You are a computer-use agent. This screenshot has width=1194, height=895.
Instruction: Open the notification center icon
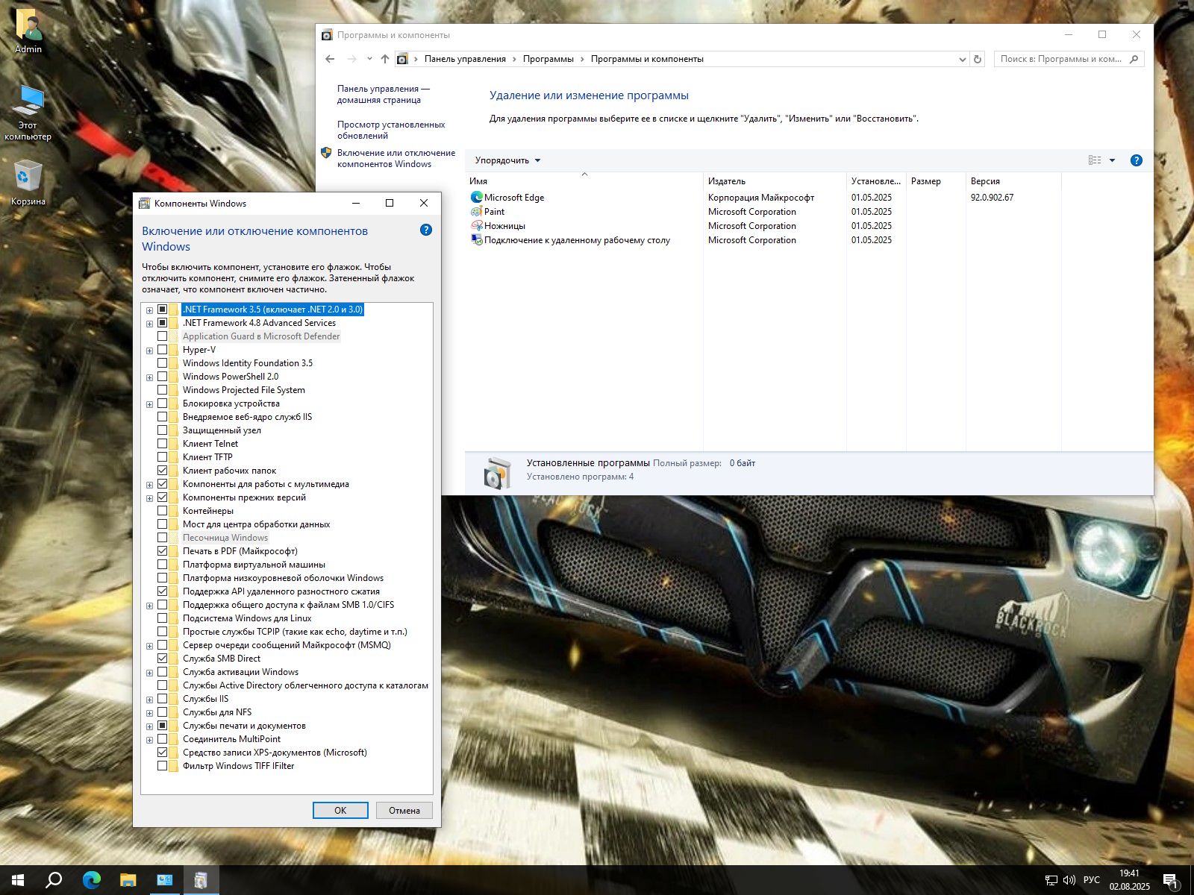point(1171,881)
